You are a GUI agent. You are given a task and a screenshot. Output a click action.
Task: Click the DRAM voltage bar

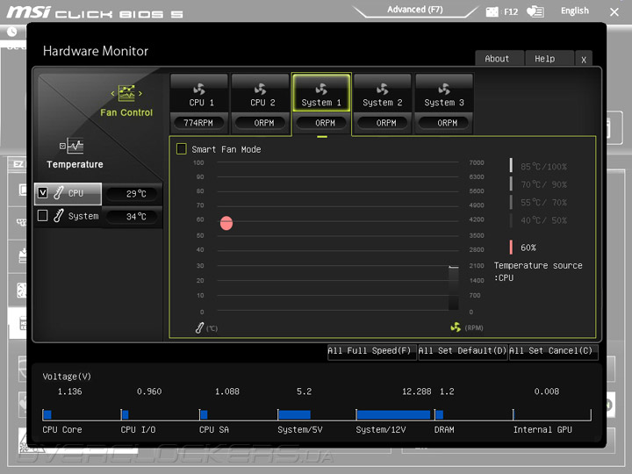[440, 414]
